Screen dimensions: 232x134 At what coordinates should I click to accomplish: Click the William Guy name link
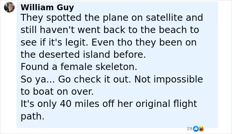tap(47, 7)
